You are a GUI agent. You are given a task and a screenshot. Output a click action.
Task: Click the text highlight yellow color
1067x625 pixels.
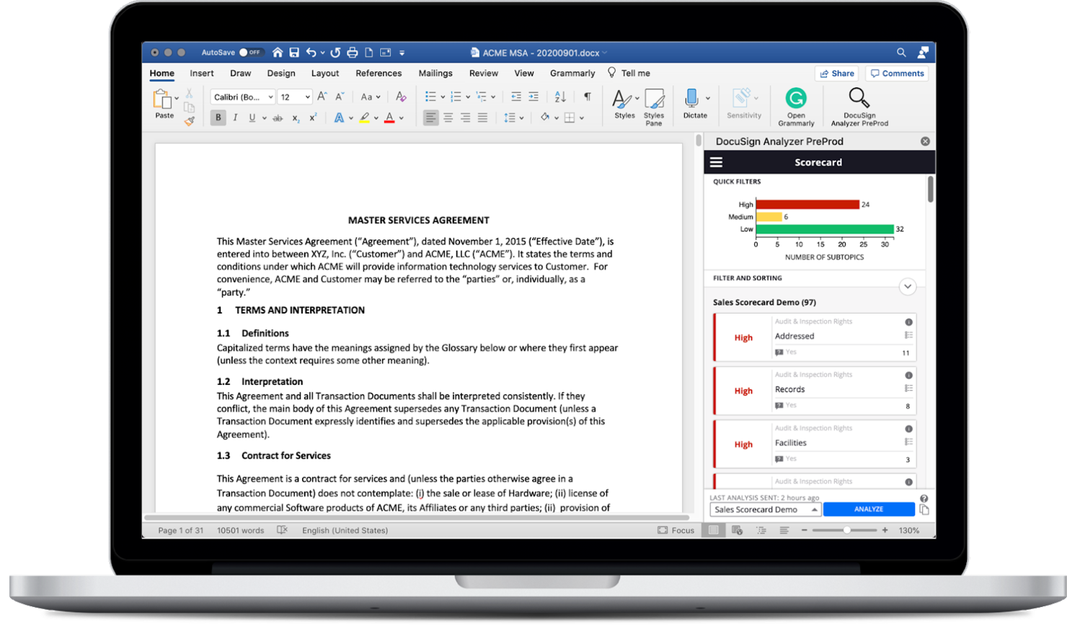tap(365, 118)
